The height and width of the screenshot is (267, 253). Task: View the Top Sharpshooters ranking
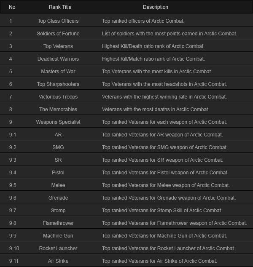coord(58,84)
